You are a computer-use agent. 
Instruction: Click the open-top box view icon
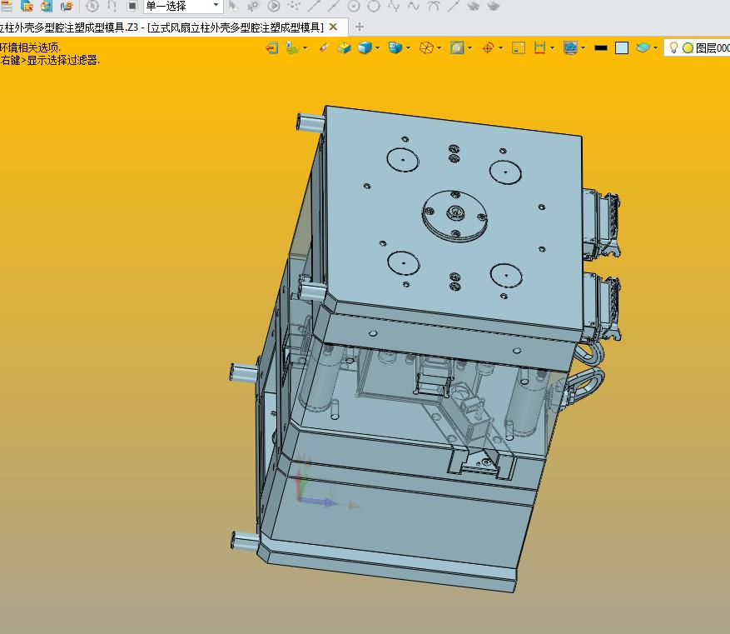[x=344, y=48]
